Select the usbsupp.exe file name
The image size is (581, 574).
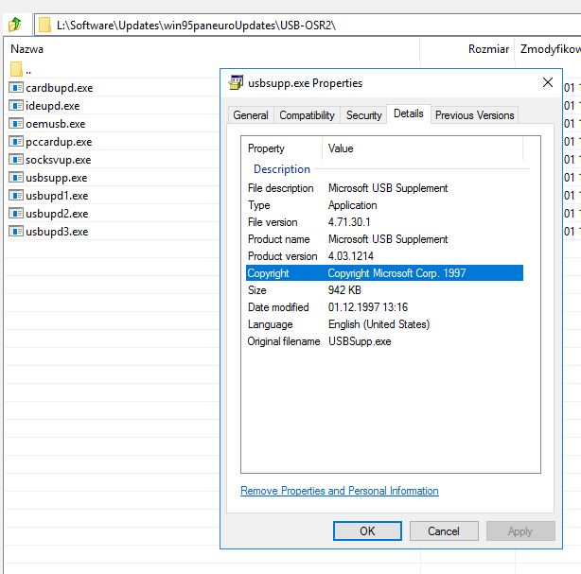[x=57, y=178]
